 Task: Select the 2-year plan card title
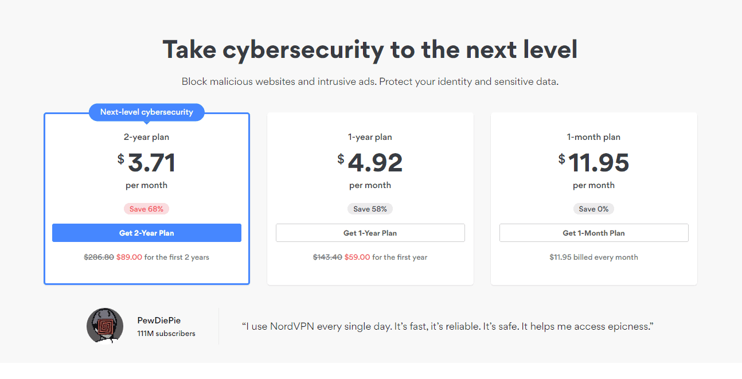[x=146, y=137]
